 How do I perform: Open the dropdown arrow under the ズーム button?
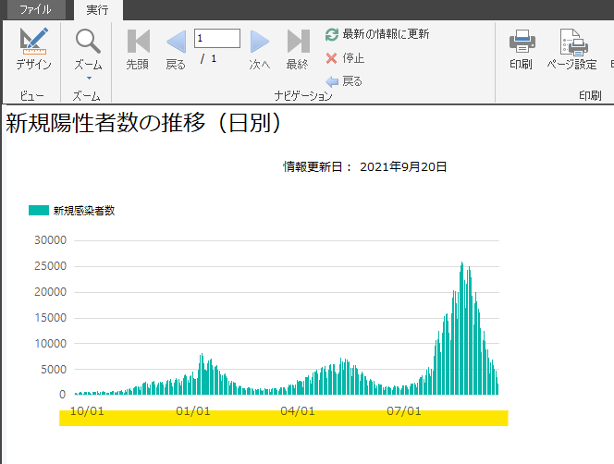click(x=88, y=78)
